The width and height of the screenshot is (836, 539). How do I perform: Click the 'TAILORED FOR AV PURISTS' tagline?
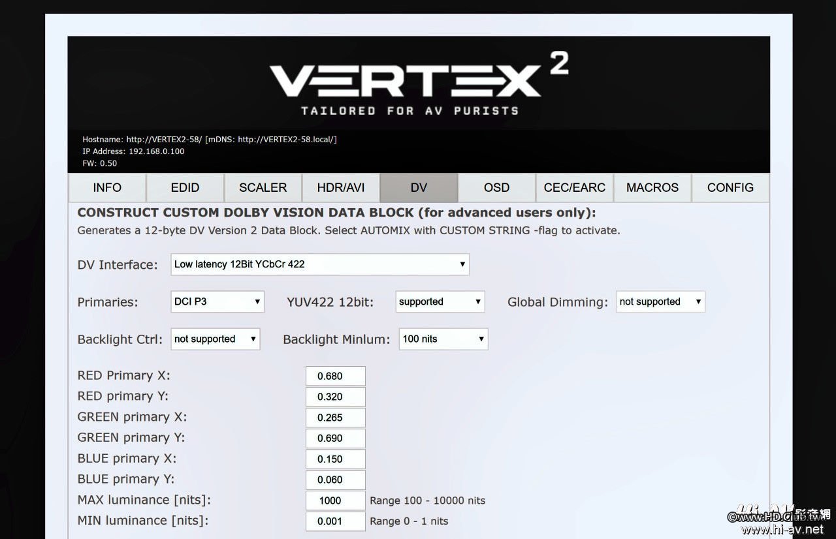410,110
